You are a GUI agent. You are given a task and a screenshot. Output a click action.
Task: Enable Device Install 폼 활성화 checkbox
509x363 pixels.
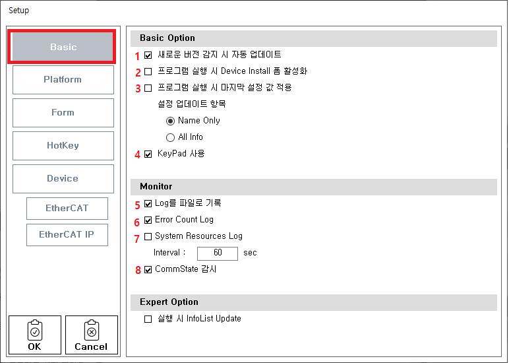(148, 71)
